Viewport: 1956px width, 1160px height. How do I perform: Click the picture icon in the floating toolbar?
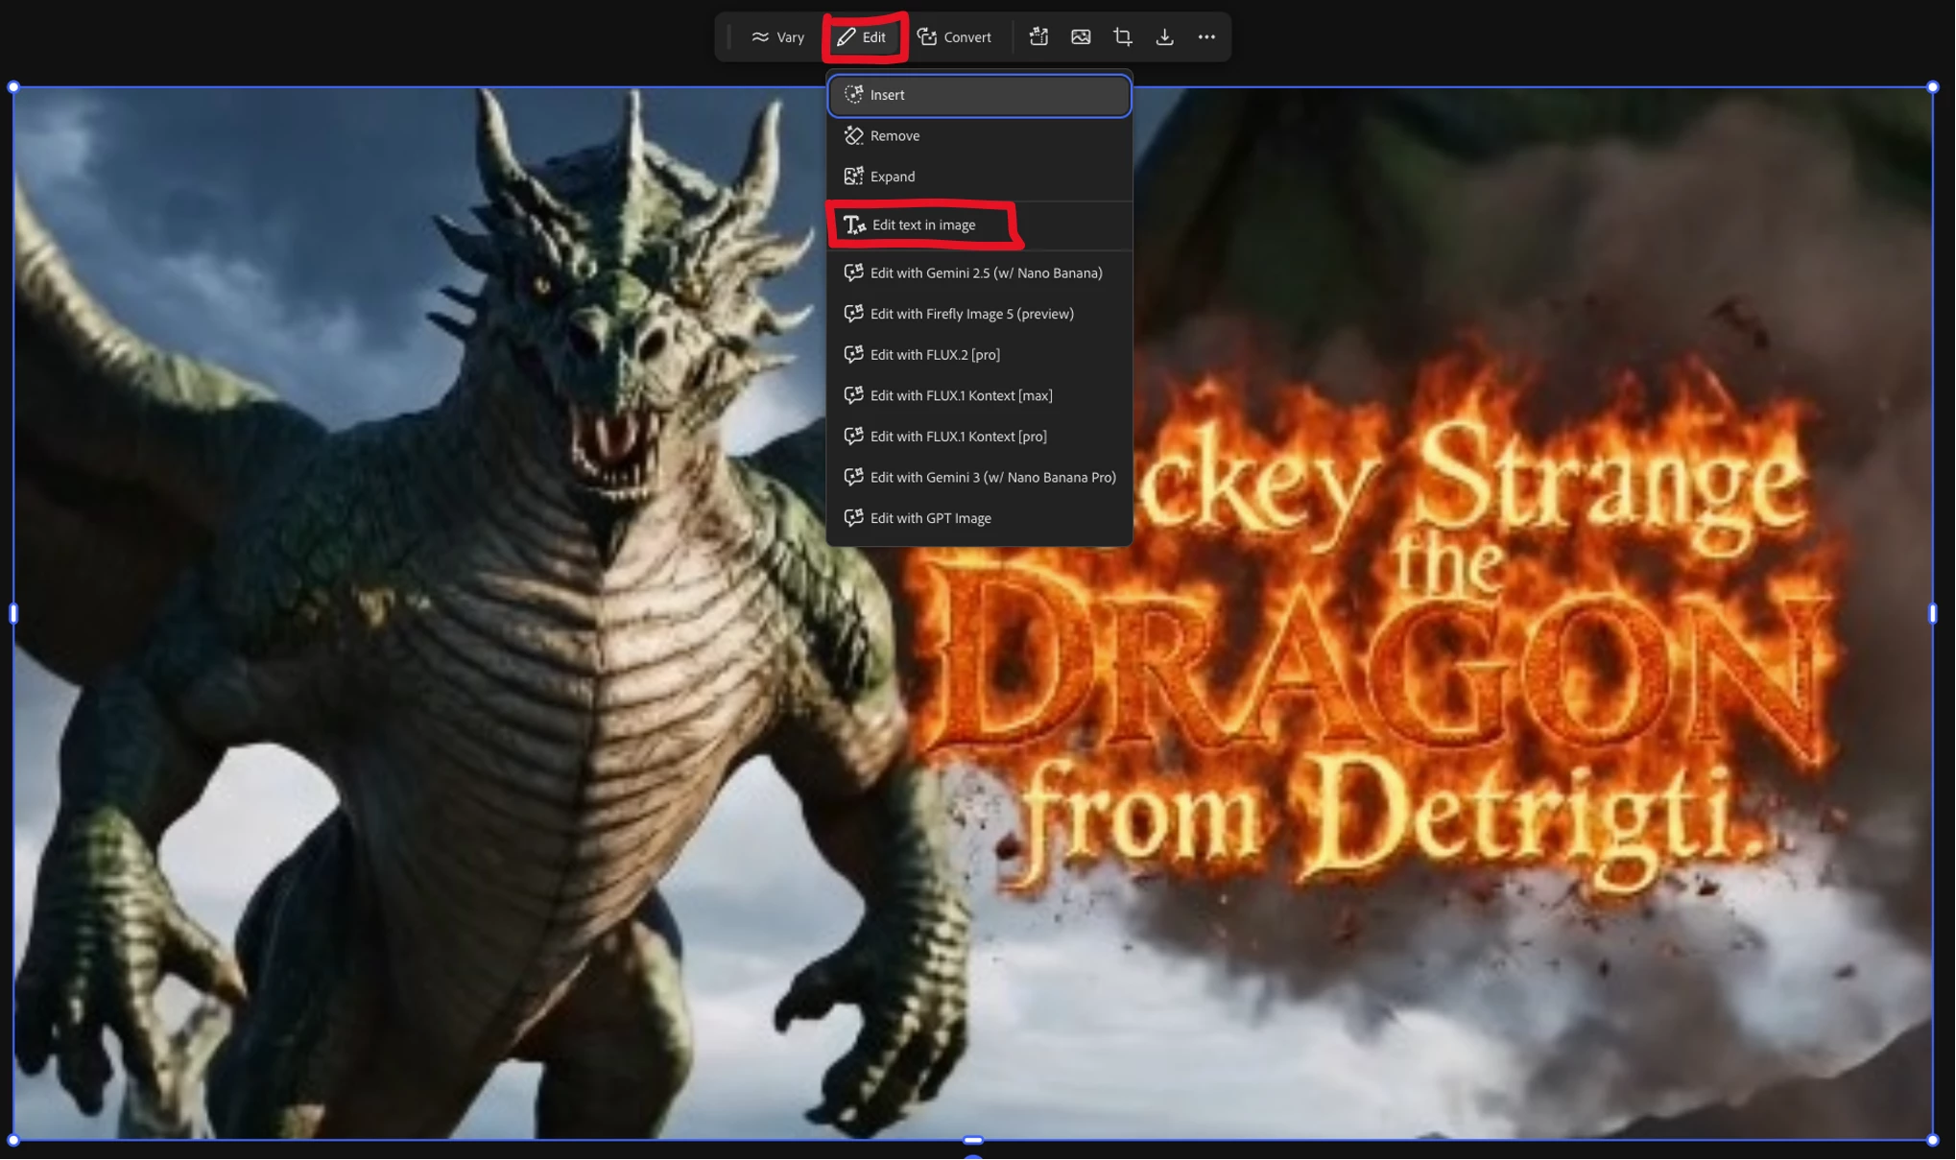[1081, 37]
